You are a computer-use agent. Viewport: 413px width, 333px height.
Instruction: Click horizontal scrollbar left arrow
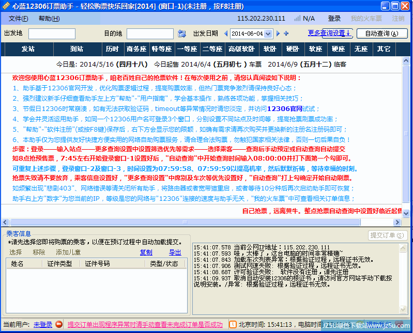(5, 223)
